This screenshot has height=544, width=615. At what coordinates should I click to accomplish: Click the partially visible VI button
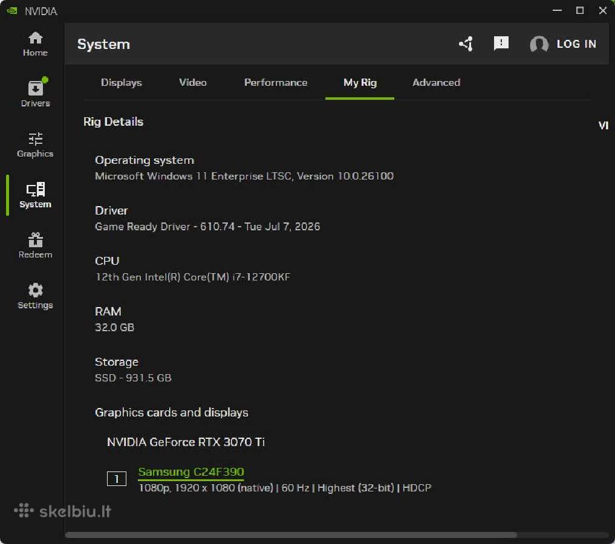pos(604,125)
